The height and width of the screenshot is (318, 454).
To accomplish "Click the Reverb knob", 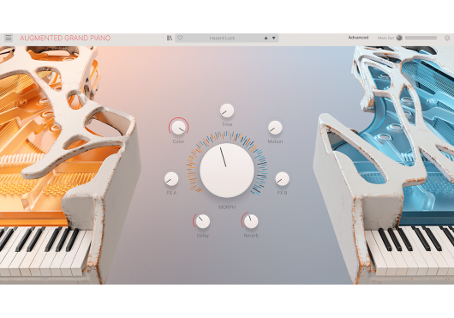I will click(251, 221).
